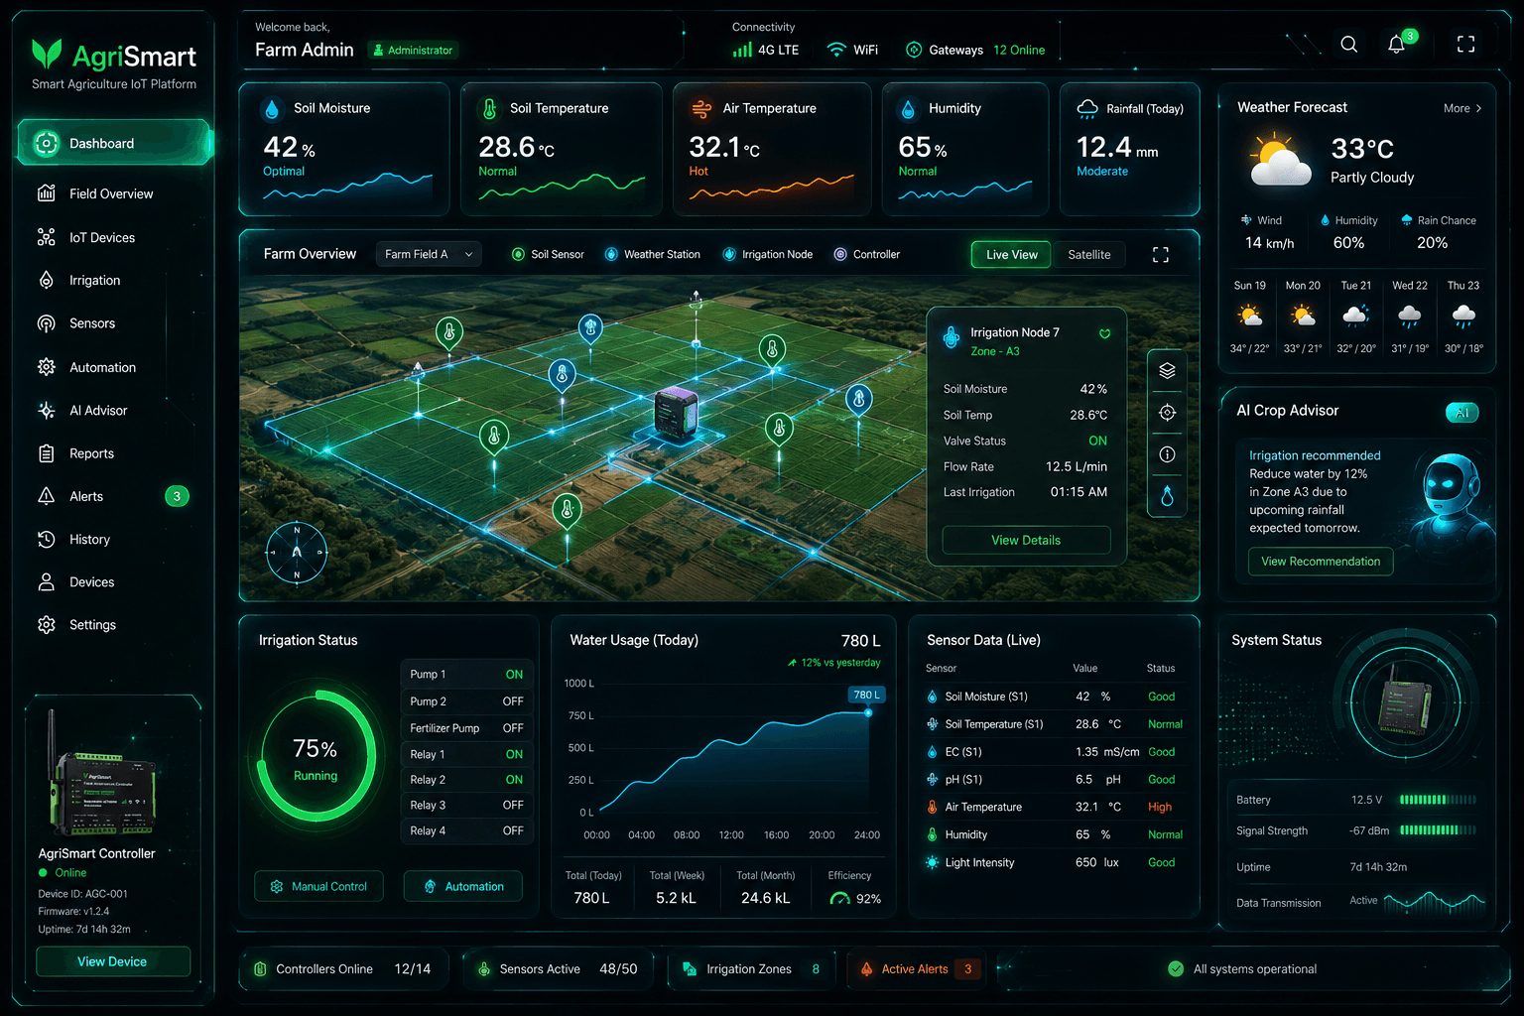Click the View Device button

coord(112,961)
